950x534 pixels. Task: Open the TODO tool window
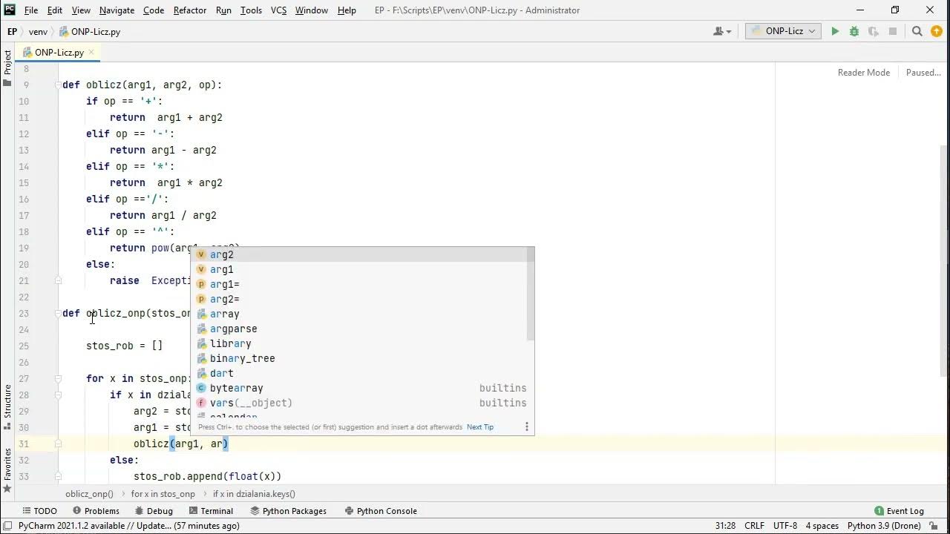(39, 511)
